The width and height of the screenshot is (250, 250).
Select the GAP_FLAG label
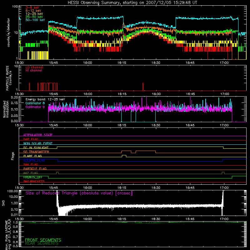pos(31,139)
